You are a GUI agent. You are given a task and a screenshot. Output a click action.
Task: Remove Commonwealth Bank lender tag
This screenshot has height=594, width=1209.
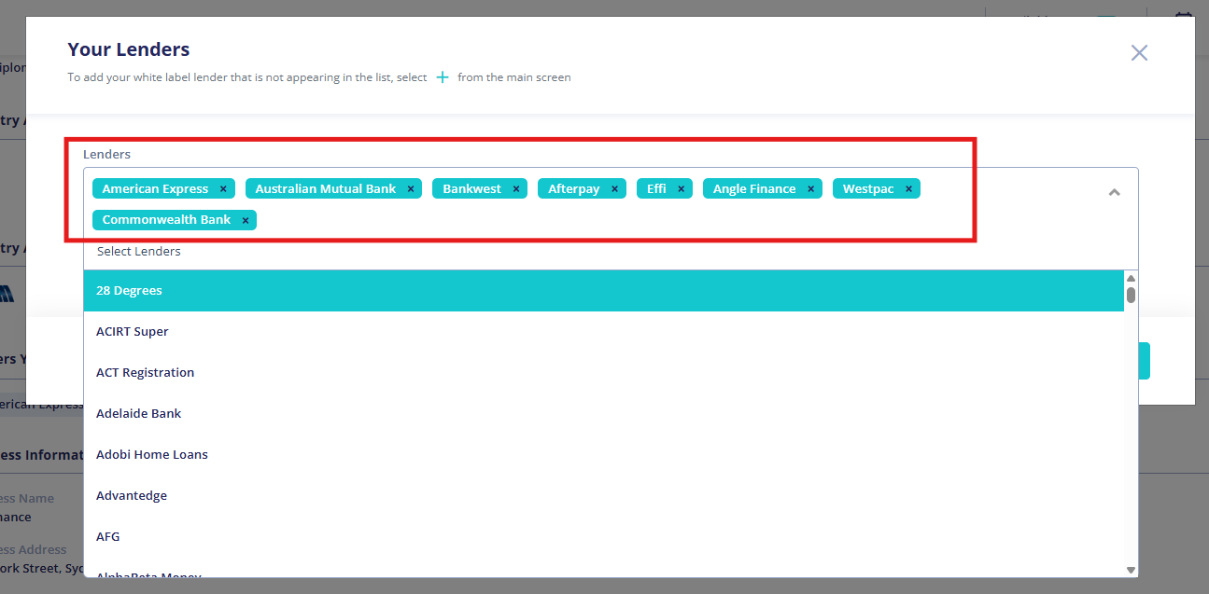click(246, 221)
